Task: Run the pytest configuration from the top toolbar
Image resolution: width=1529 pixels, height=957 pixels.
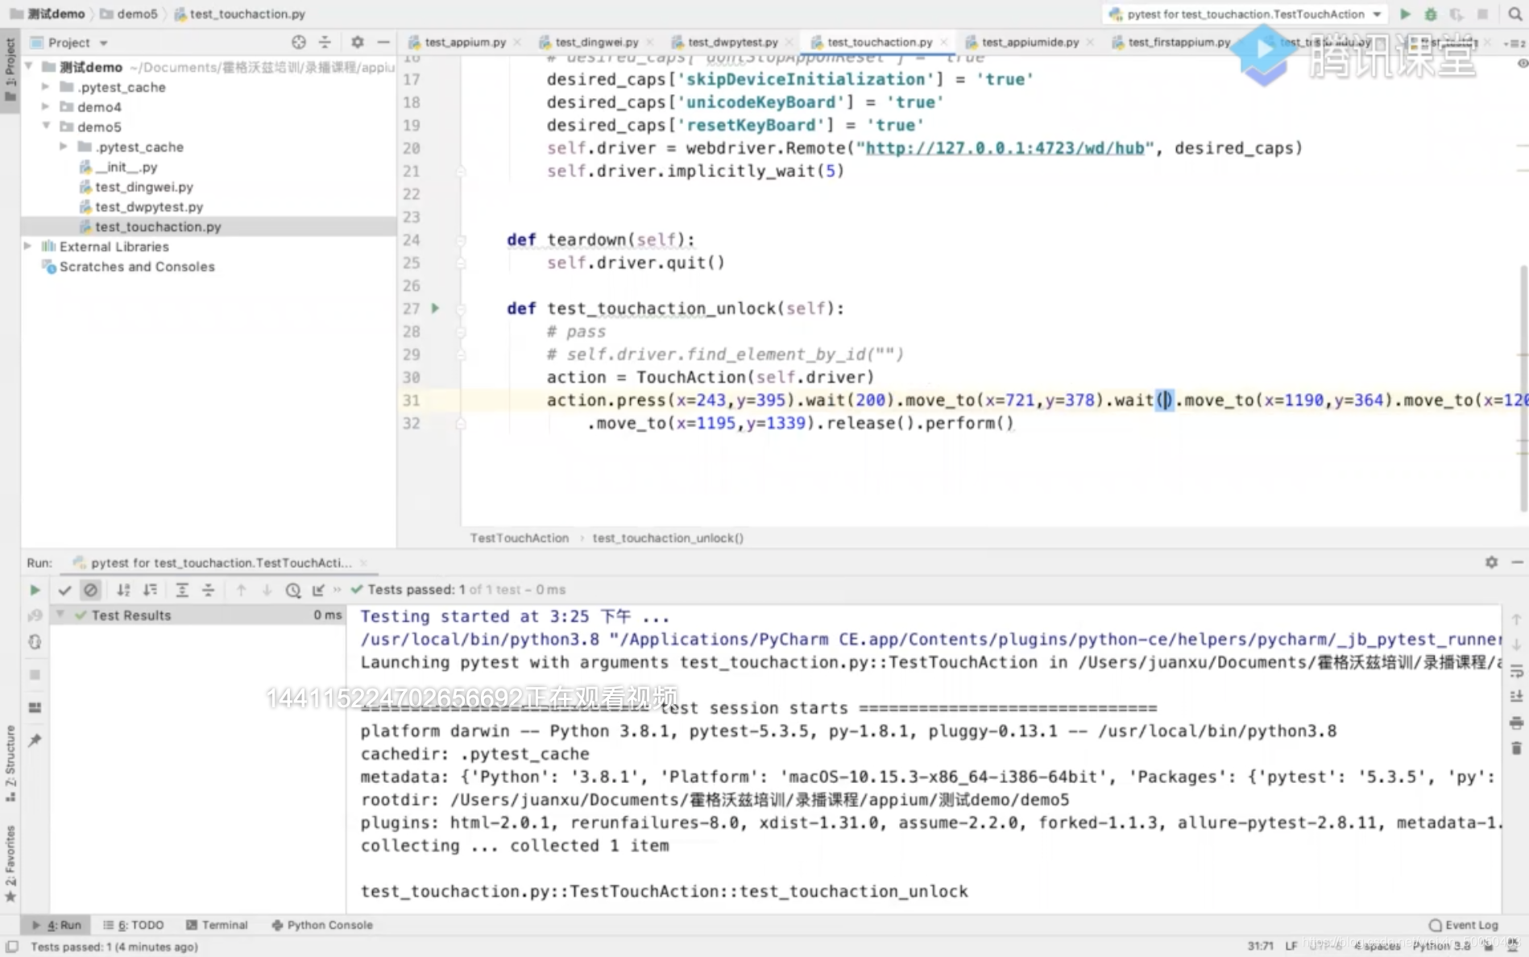Action: 1405,14
